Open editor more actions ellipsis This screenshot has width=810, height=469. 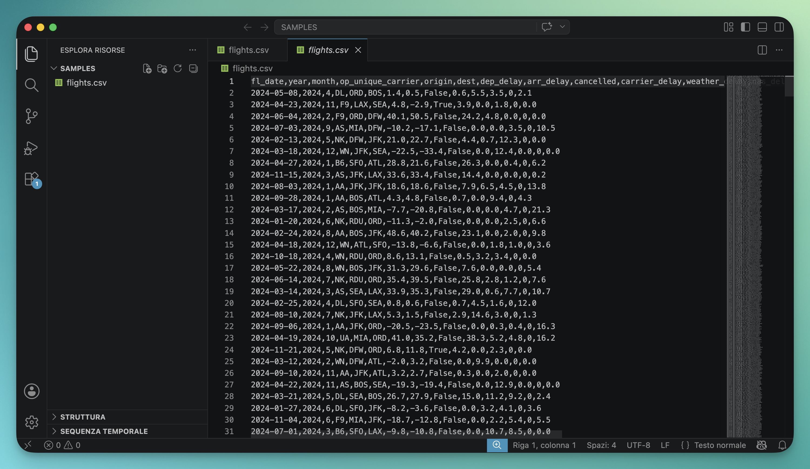pos(779,50)
